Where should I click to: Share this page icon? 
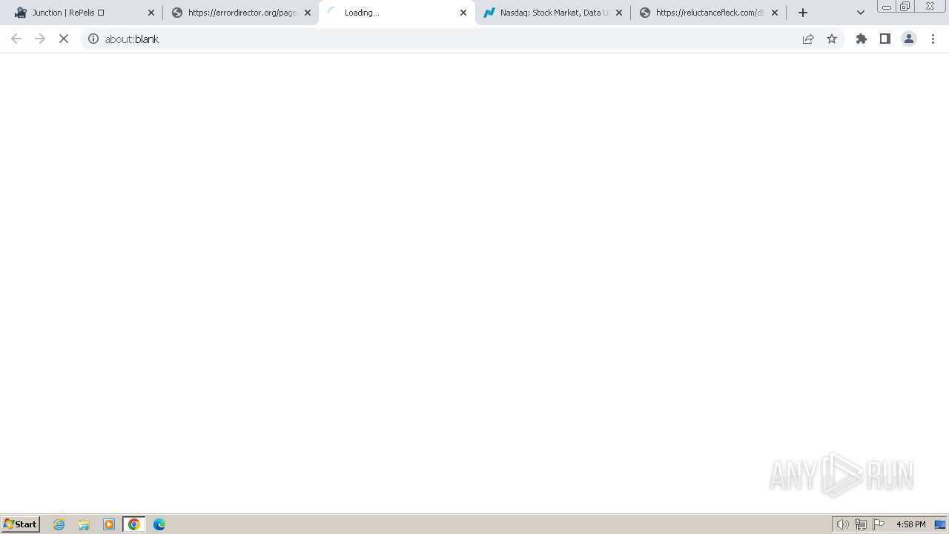point(808,39)
